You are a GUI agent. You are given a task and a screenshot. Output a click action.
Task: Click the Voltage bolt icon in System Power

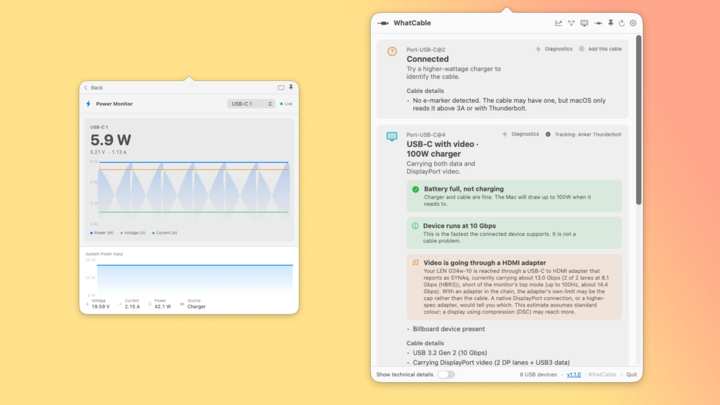coord(88,304)
